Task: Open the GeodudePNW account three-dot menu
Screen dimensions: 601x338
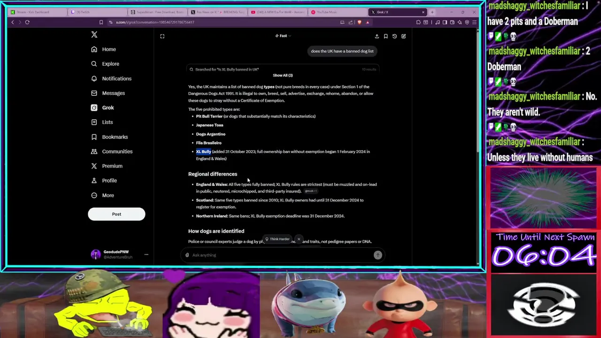Action: 146,254
